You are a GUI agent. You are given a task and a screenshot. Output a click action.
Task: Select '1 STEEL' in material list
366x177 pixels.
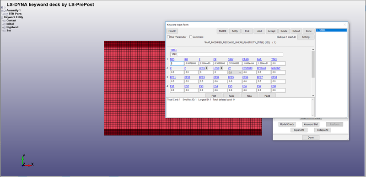tap(331, 30)
